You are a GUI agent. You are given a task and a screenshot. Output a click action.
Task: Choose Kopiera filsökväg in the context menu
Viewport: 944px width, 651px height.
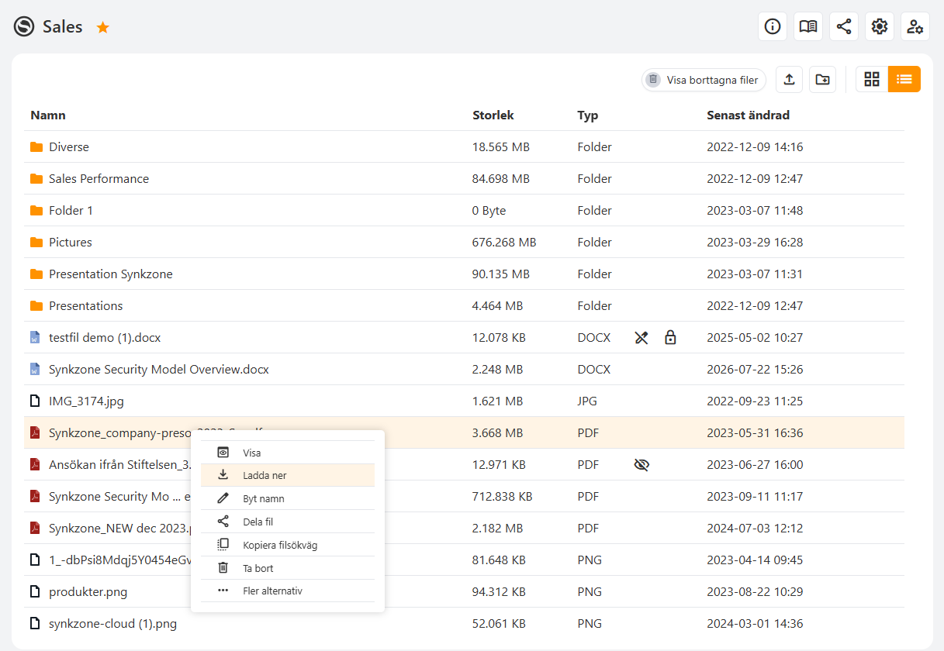click(x=288, y=545)
